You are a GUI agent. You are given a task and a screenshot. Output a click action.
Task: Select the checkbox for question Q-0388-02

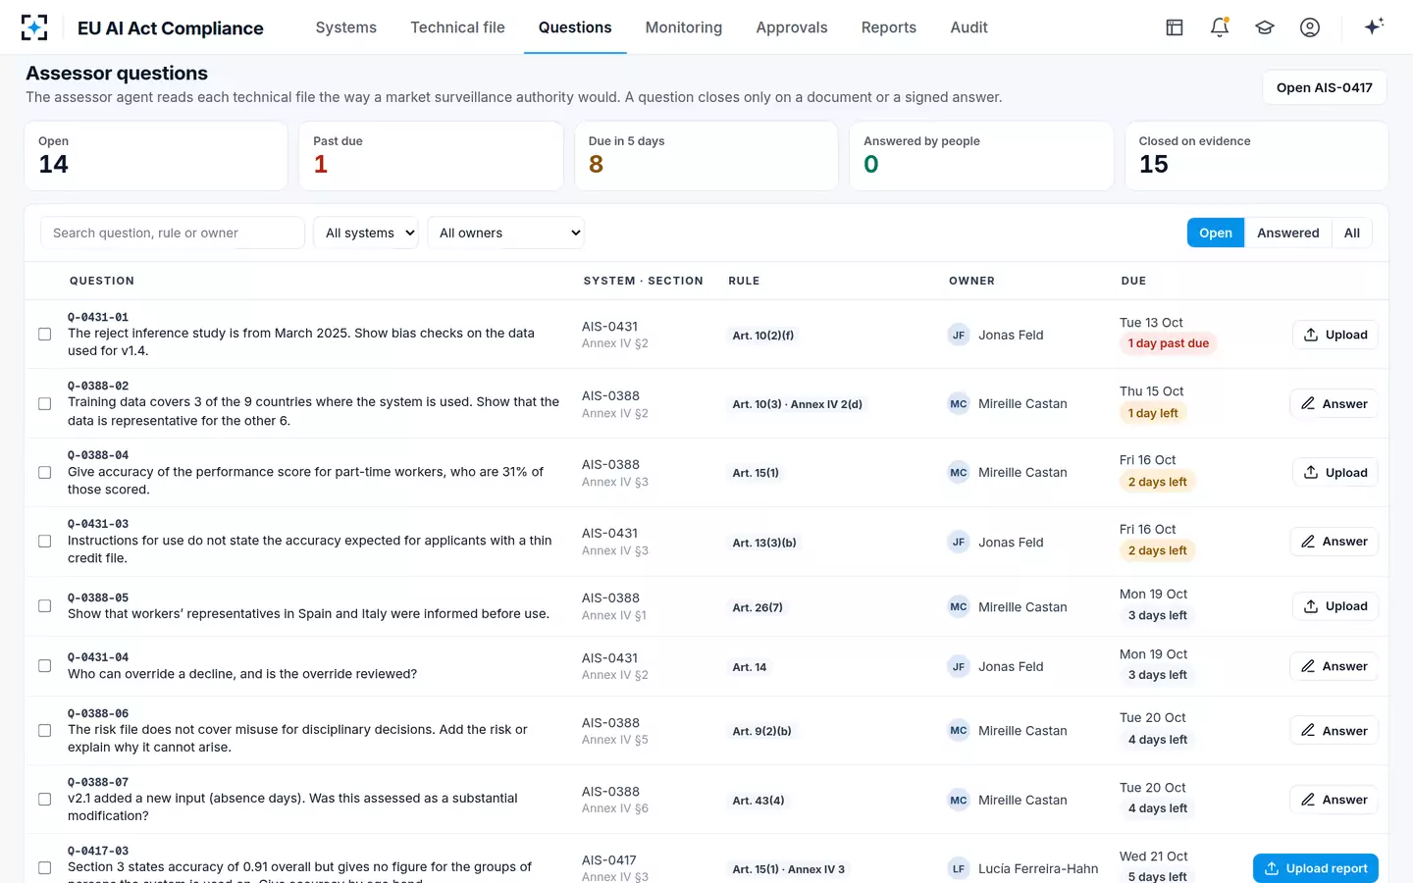(45, 403)
